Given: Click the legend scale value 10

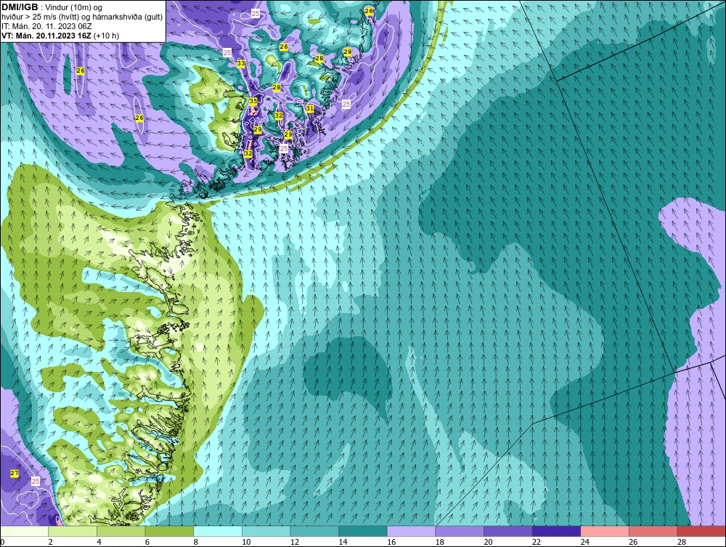Looking at the screenshot, I should coord(246,542).
